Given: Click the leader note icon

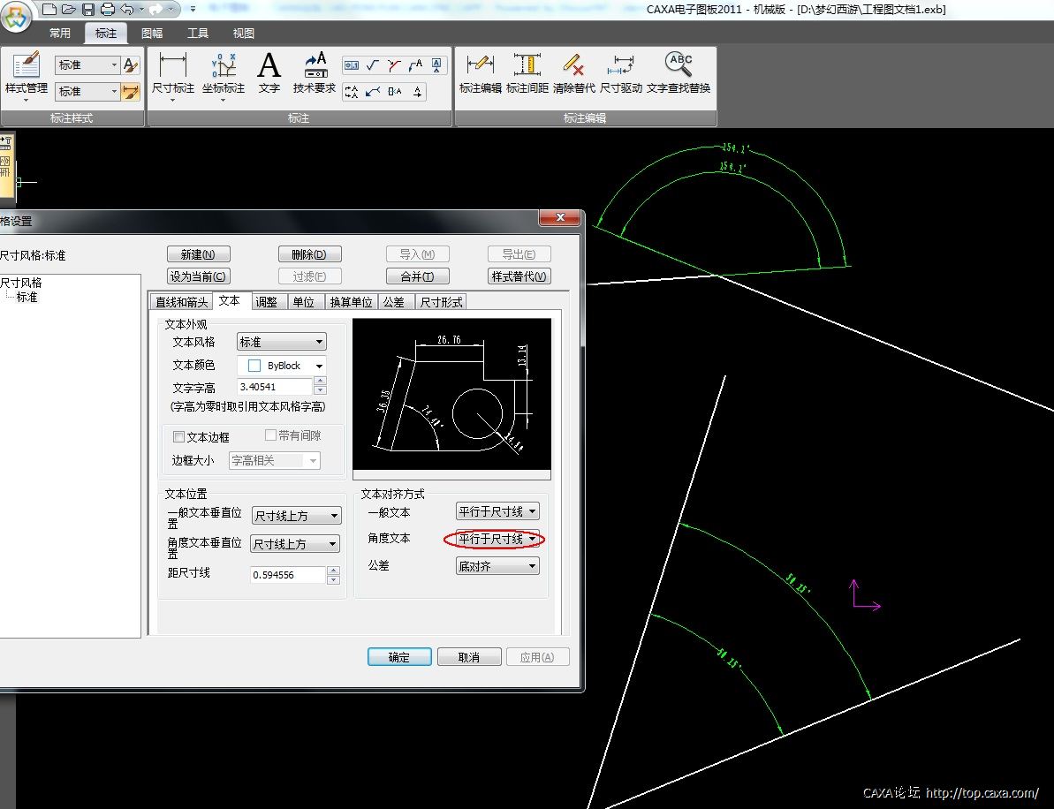Looking at the screenshot, I should point(415,65).
